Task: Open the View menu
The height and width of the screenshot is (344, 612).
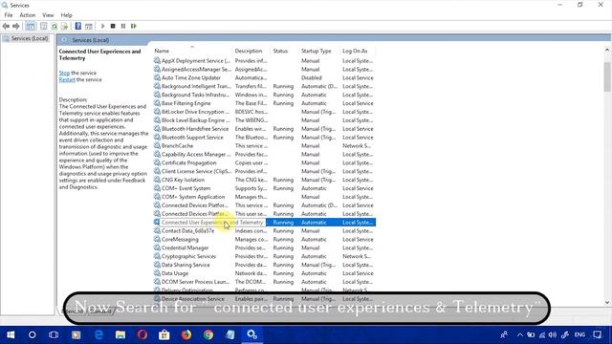Action: point(48,15)
